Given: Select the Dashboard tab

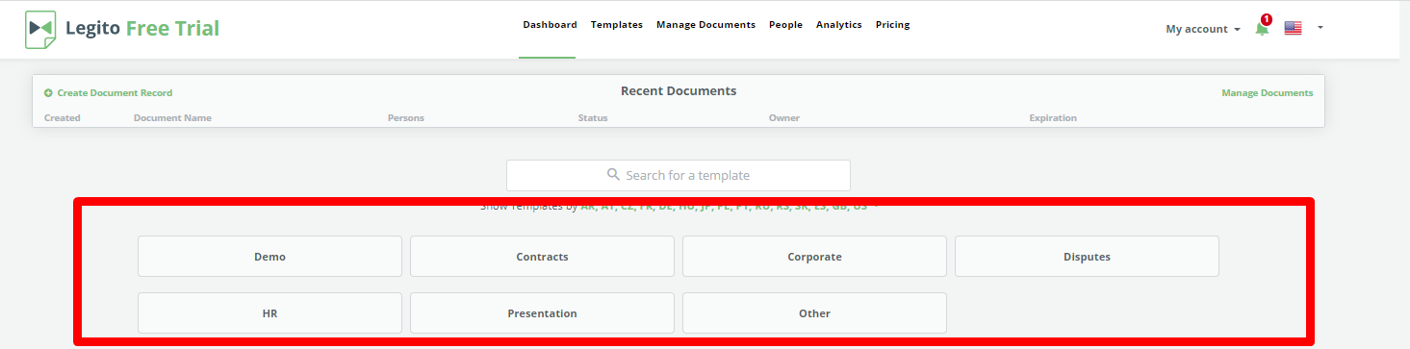Looking at the screenshot, I should coord(550,25).
